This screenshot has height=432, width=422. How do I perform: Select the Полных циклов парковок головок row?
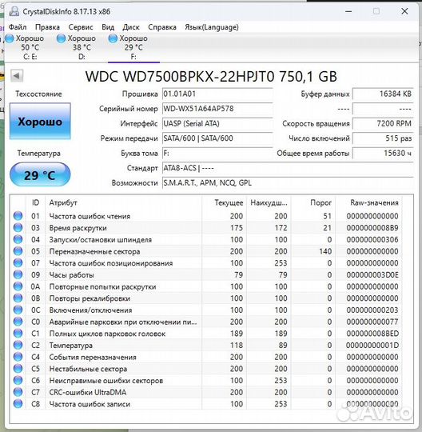point(206,334)
